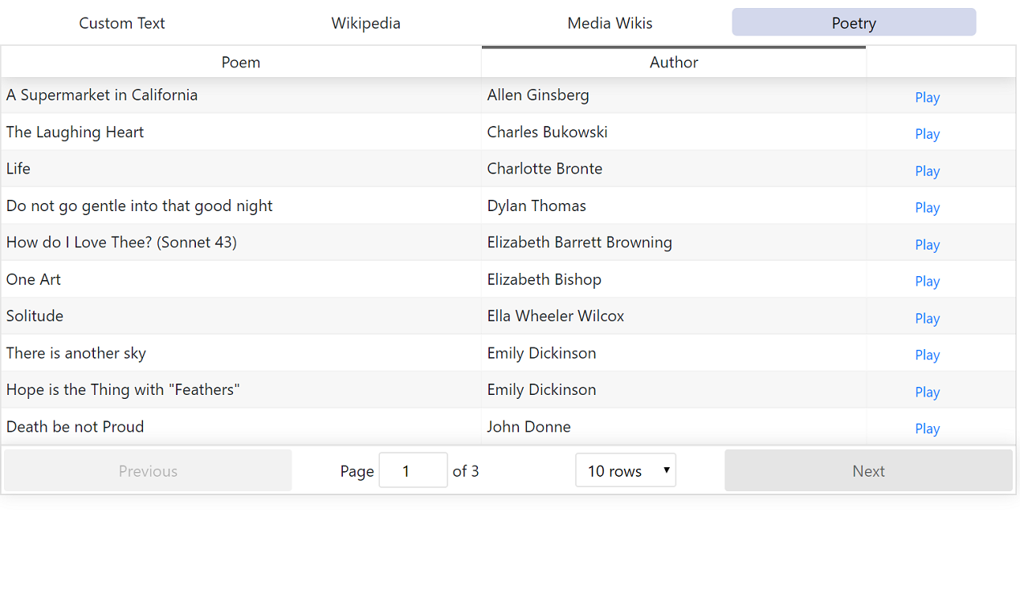This screenshot has width=1020, height=610.
Task: Click 'The Laughing Heart' poem title
Action: 75,132
